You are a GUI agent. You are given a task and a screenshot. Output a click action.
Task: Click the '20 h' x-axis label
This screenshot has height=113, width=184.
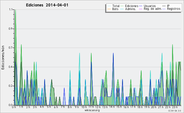[154, 107]
